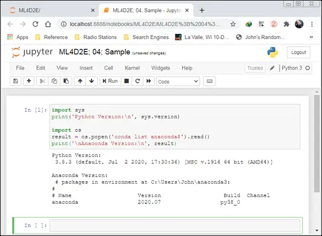Click the Trusted notebook button
This screenshot has height=236, width=322.
click(255, 68)
